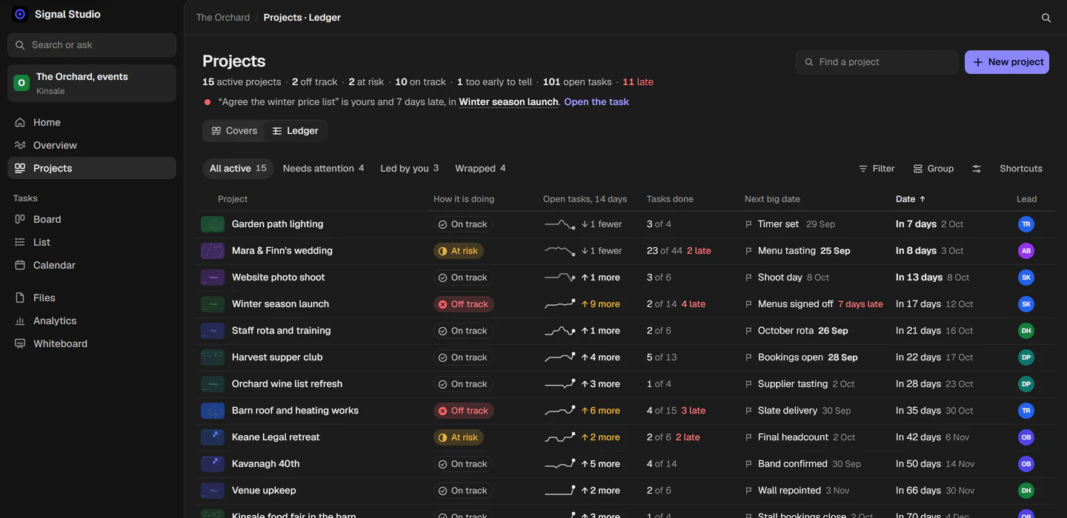Click the Search or ask field
The width and height of the screenshot is (1067, 518).
(x=92, y=45)
